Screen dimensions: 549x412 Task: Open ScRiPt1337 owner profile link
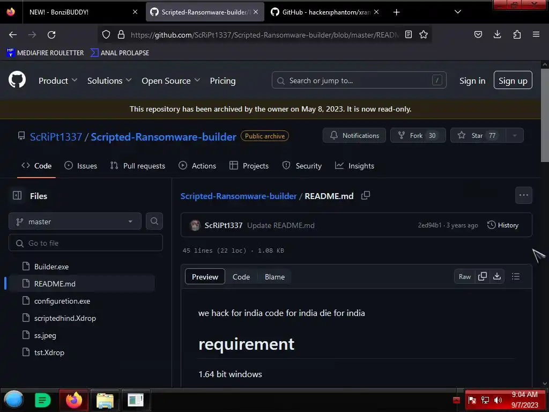[x=56, y=137]
